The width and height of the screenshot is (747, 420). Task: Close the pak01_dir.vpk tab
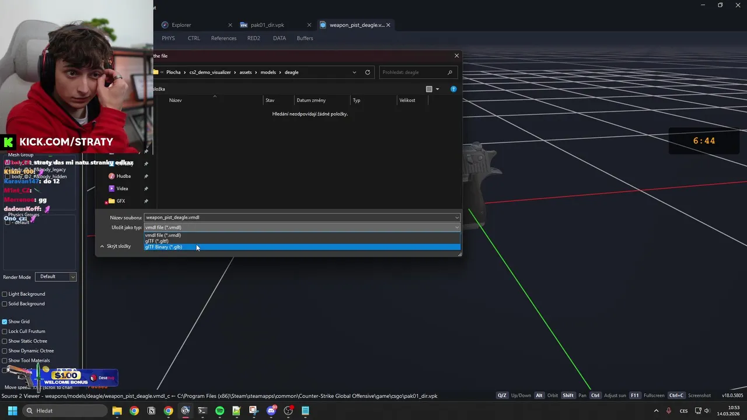tap(309, 25)
